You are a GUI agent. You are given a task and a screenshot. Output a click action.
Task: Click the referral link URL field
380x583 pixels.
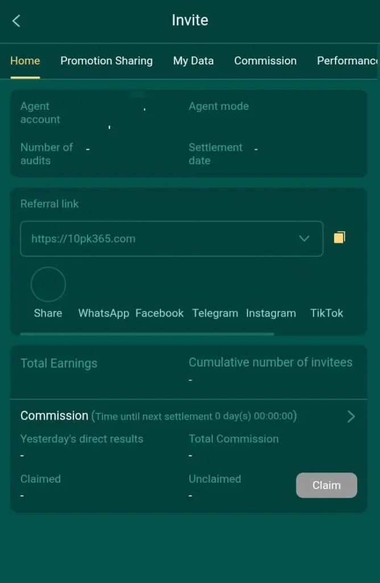tap(159, 239)
